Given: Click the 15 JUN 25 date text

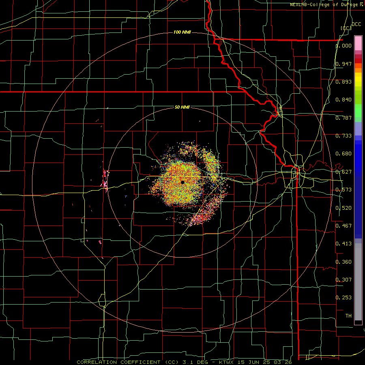Looking at the screenshot, I should [253, 362].
